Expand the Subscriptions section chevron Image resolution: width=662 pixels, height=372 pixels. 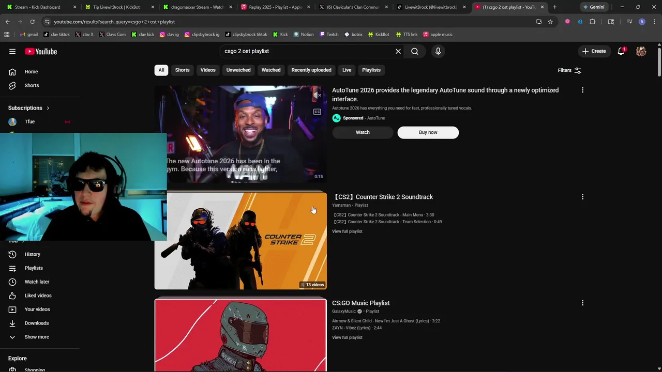[x=48, y=108]
